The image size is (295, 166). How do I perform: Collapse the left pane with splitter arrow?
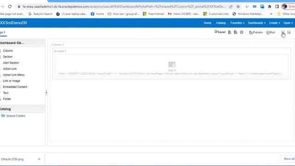pyautogui.click(x=46, y=92)
